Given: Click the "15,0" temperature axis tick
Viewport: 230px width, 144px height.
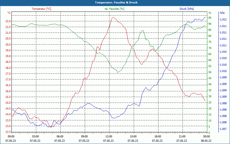Looking at the screenshot, I should tap(8, 103).
